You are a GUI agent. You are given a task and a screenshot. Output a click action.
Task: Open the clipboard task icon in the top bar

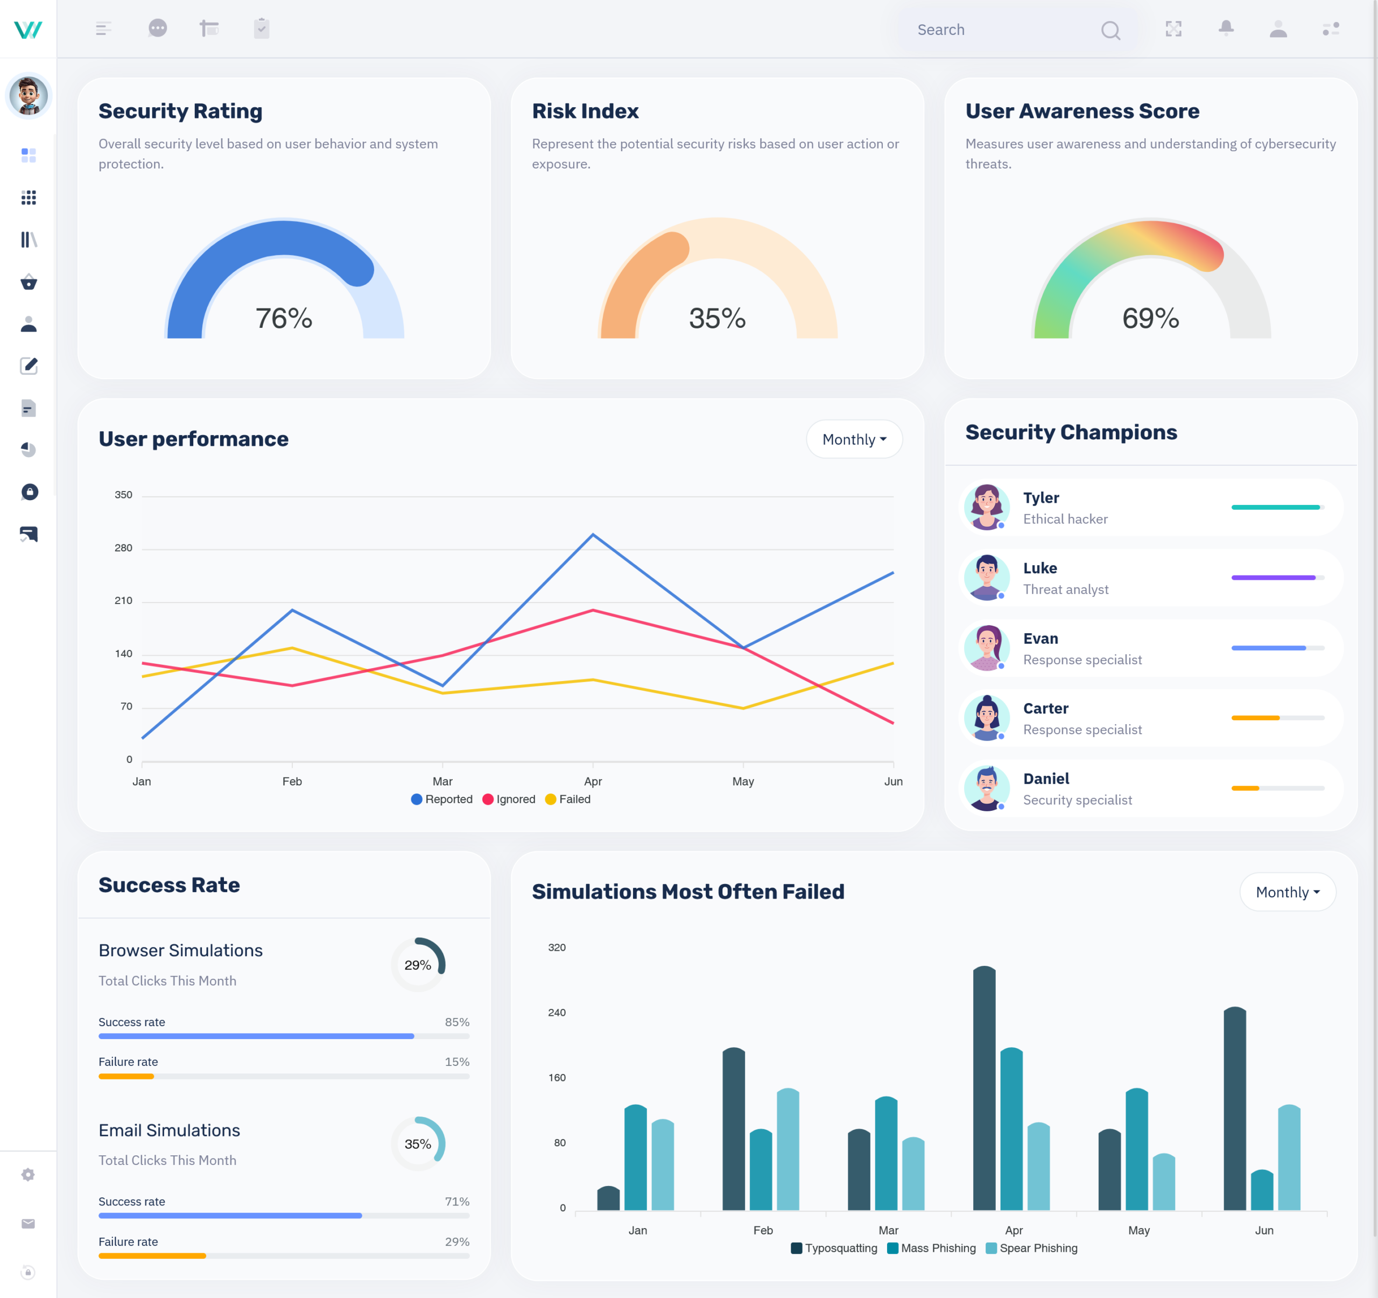click(x=261, y=29)
